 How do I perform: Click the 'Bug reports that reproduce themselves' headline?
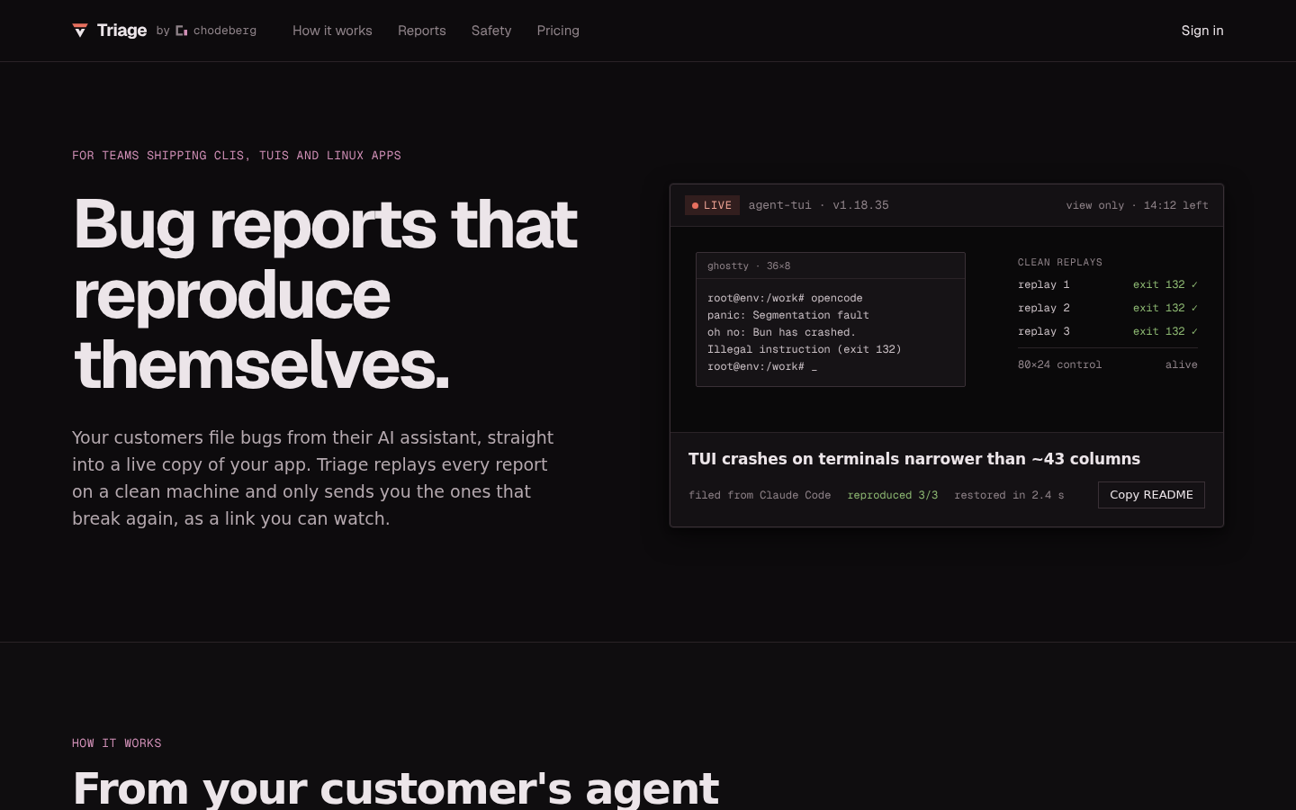[325, 295]
